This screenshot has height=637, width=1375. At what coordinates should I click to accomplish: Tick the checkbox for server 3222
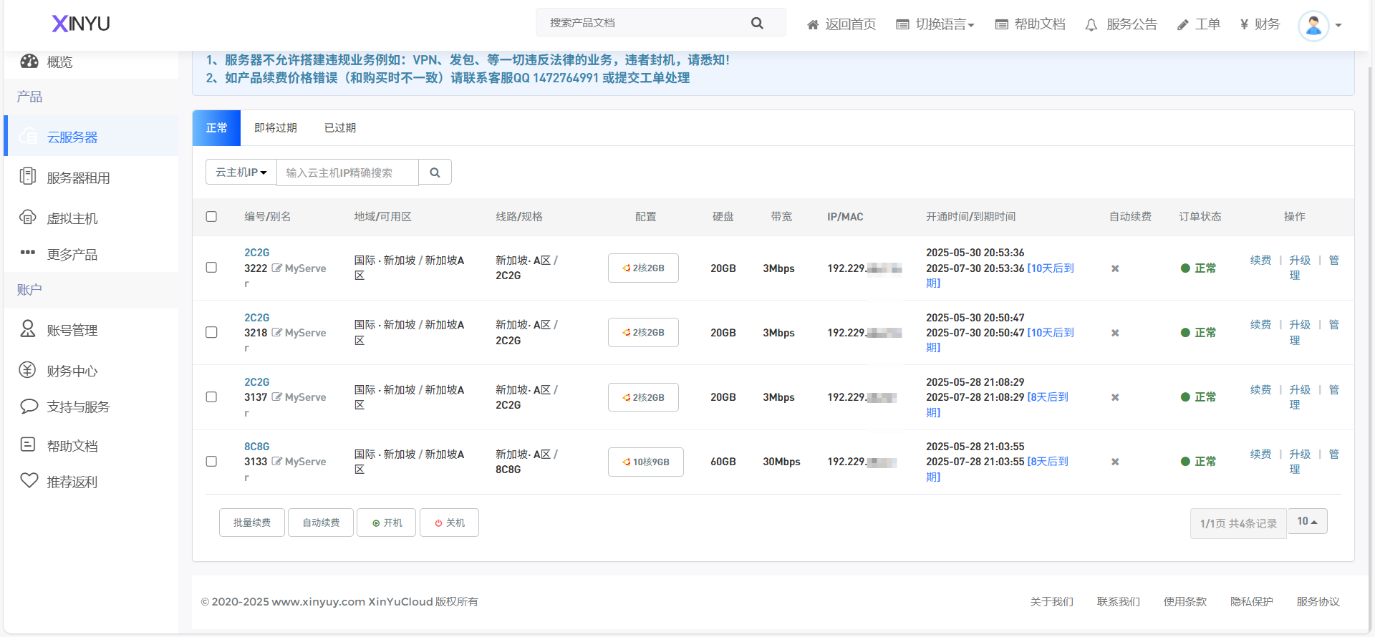point(211,267)
